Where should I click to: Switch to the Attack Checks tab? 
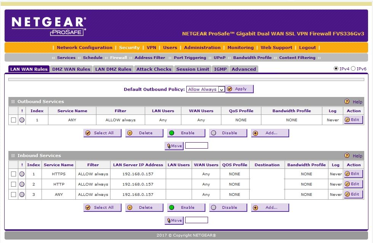pyautogui.click(x=154, y=69)
